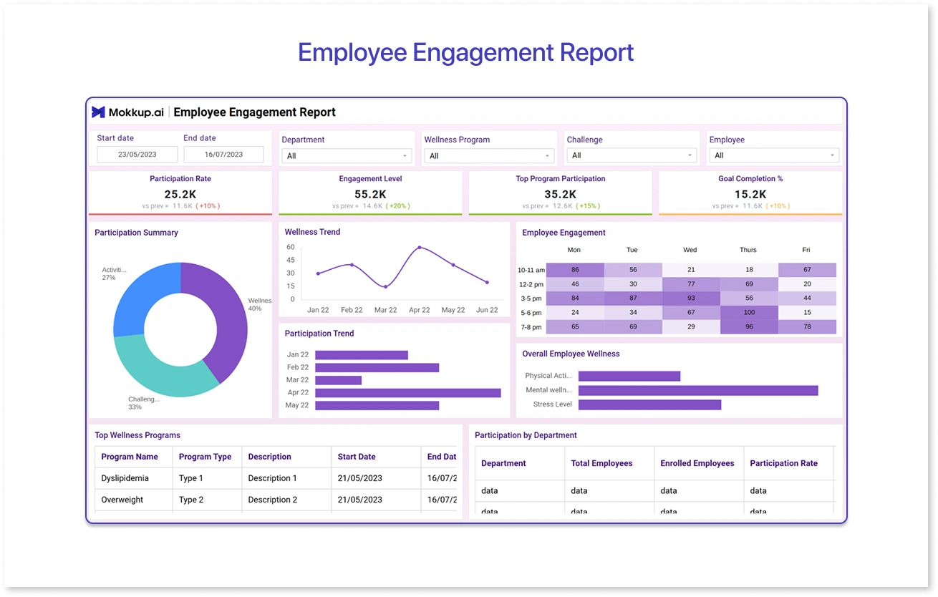
Task: Click heatmap cell 93 for Wed 3-5 pm
Action: tap(691, 298)
